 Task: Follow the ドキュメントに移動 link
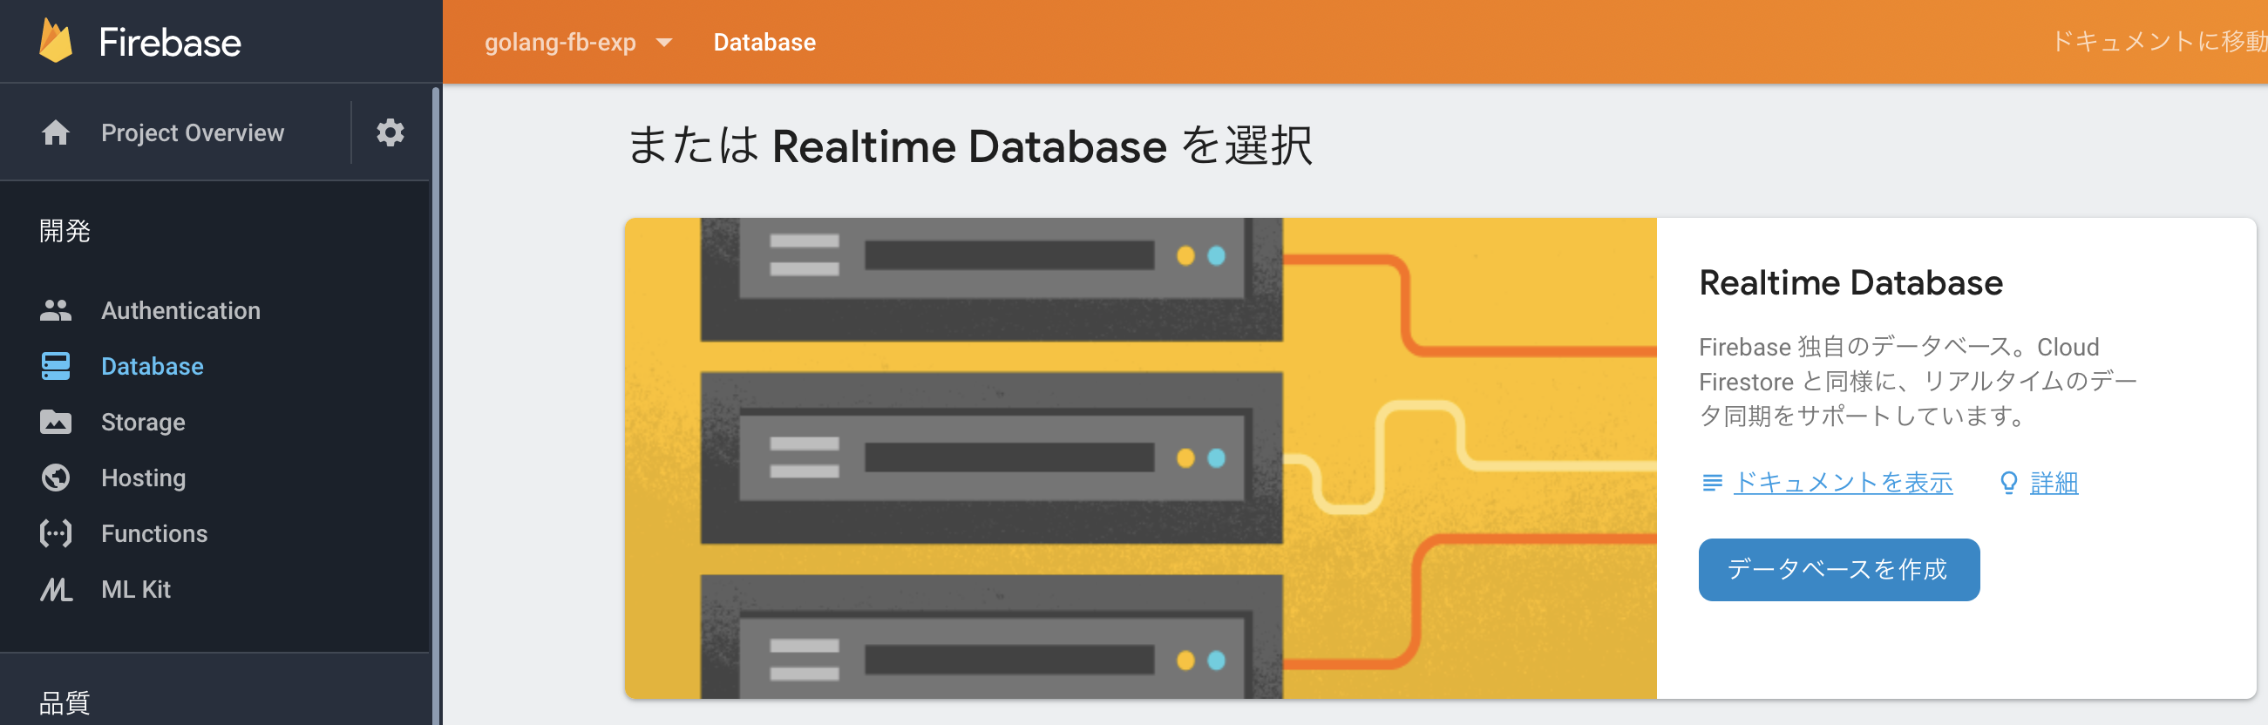click(x=2159, y=41)
